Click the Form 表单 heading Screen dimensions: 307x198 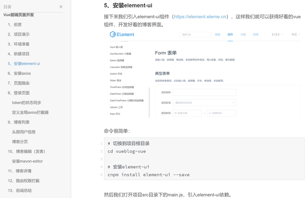(x=166, y=53)
